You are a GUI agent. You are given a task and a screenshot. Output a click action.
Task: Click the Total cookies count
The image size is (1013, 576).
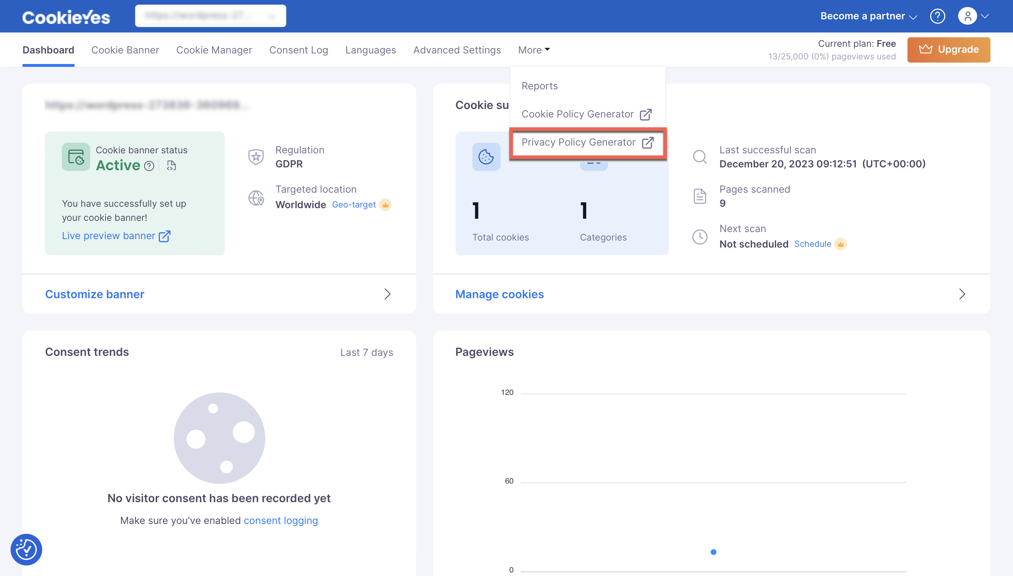[x=476, y=210]
